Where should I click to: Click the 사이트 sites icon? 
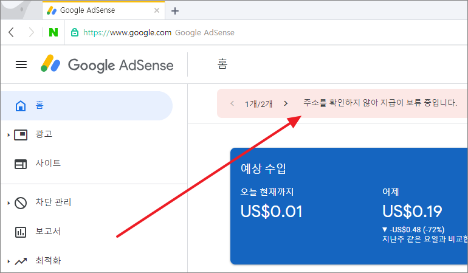click(21, 164)
